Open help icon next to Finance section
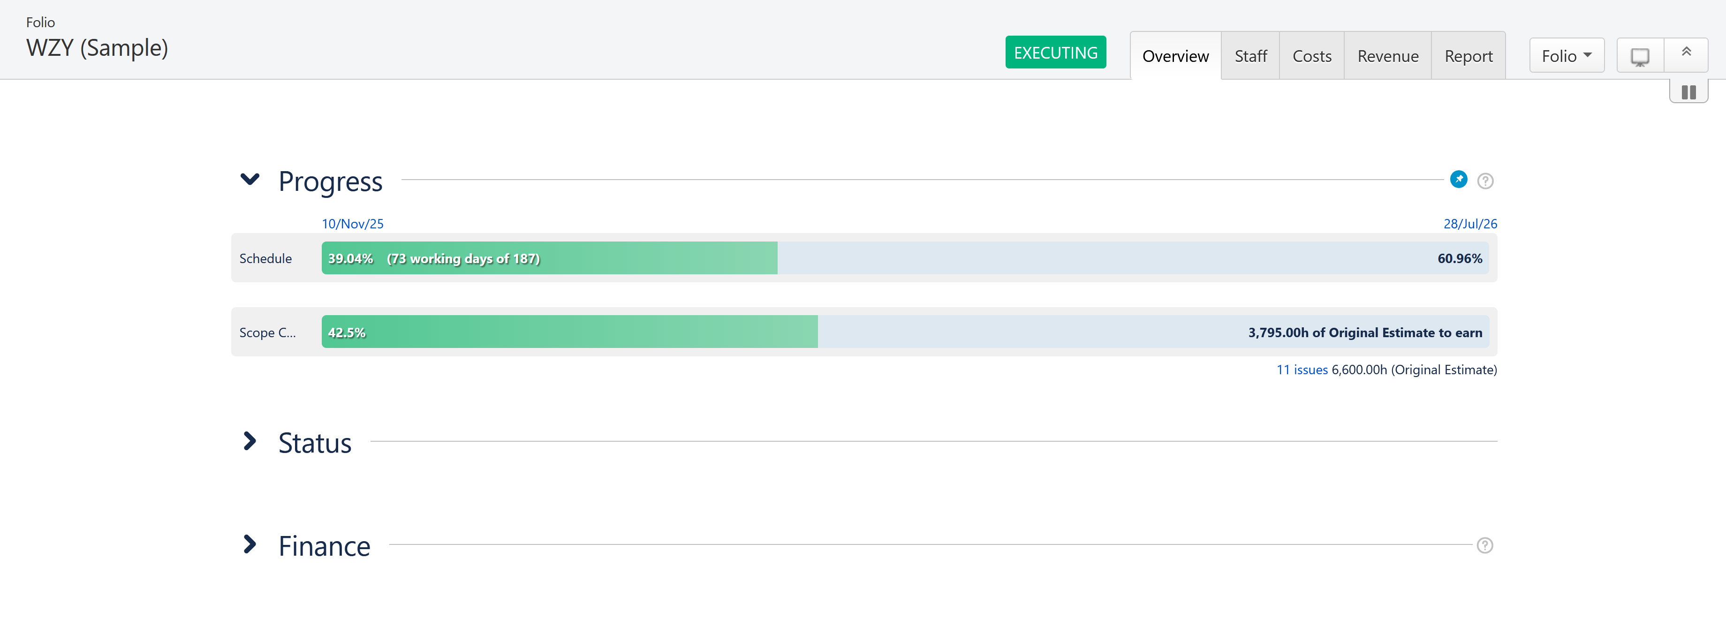The height and width of the screenshot is (619, 1726). [x=1485, y=545]
